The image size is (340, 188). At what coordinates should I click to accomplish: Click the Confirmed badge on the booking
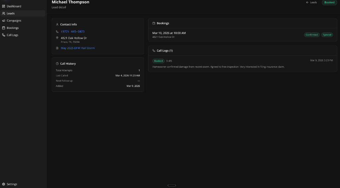pos(312,35)
